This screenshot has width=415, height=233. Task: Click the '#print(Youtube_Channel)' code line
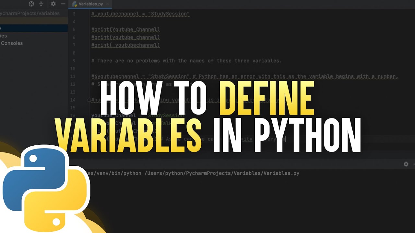(x=125, y=29)
